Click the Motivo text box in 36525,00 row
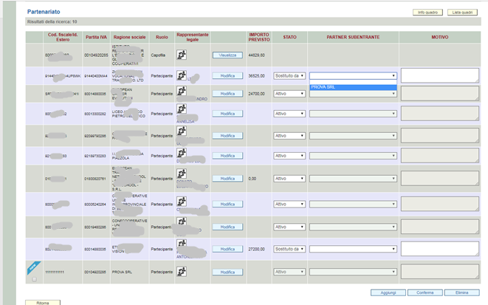The height and width of the screenshot is (305, 488). pyautogui.click(x=439, y=75)
